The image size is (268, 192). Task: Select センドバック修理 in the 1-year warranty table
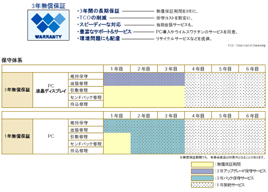click(86, 144)
